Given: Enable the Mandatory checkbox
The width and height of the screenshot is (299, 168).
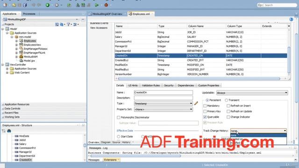Looking at the screenshot, I should coord(205,106).
